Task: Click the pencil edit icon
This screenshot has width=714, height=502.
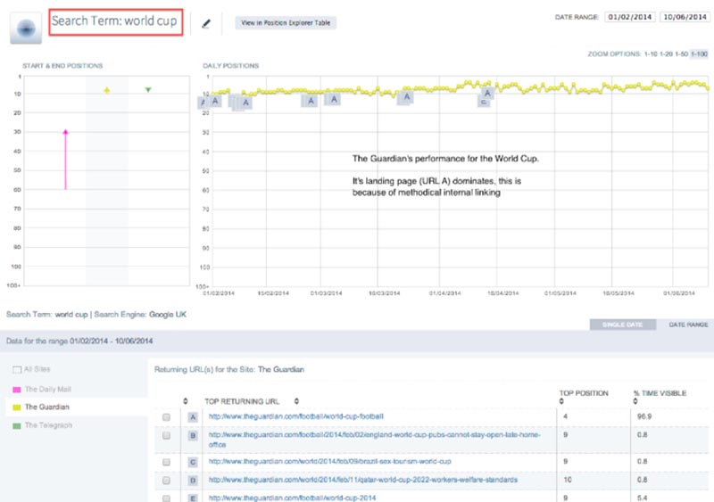Action: [206, 23]
